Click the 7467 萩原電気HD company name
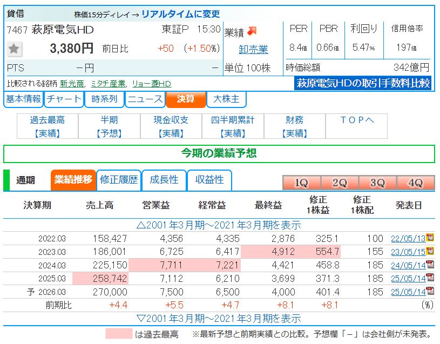The image size is (440, 344). (50, 30)
